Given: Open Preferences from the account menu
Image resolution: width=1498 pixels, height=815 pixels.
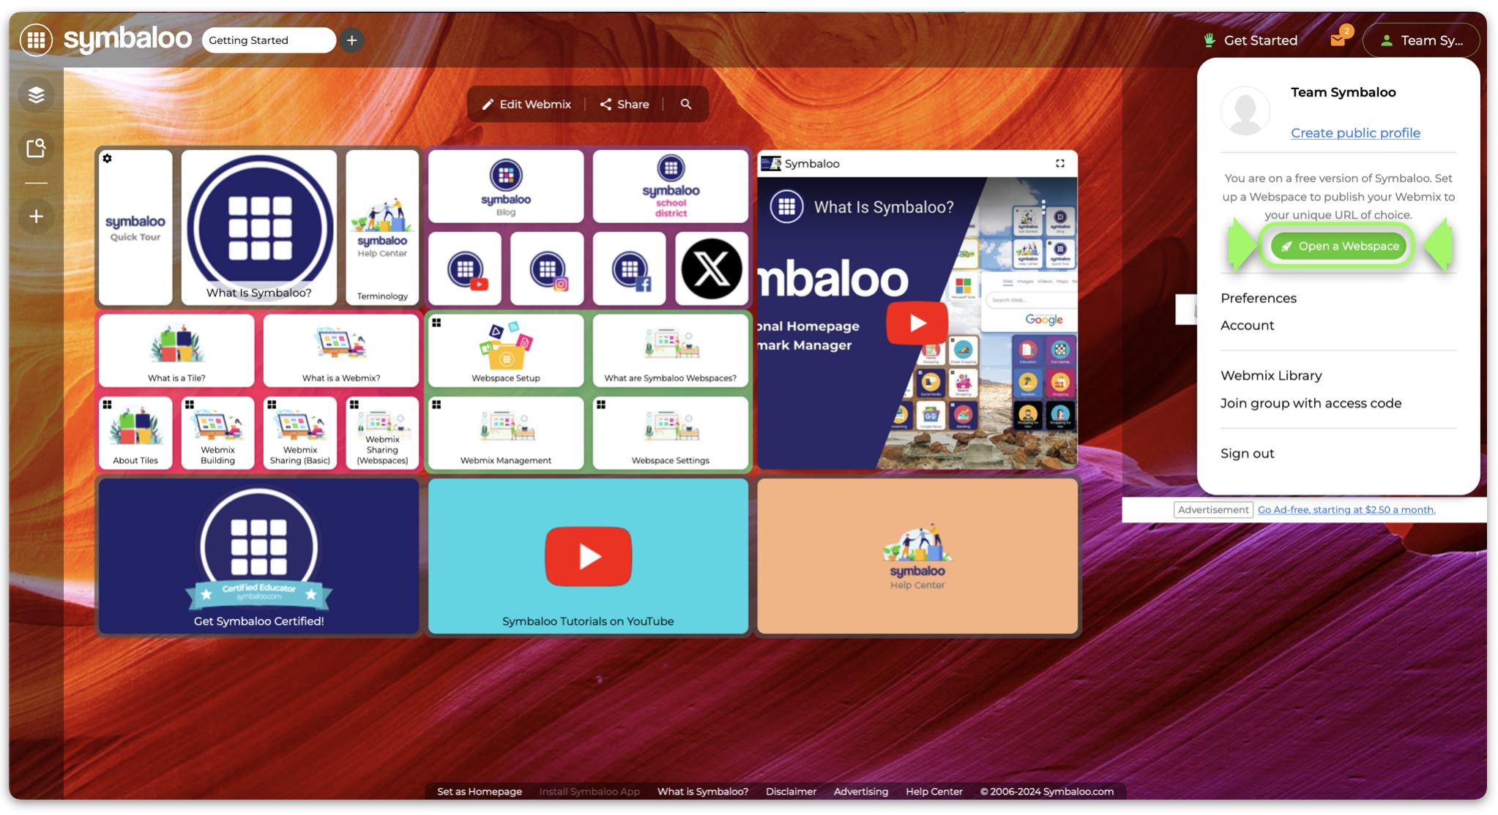Looking at the screenshot, I should click(x=1259, y=298).
